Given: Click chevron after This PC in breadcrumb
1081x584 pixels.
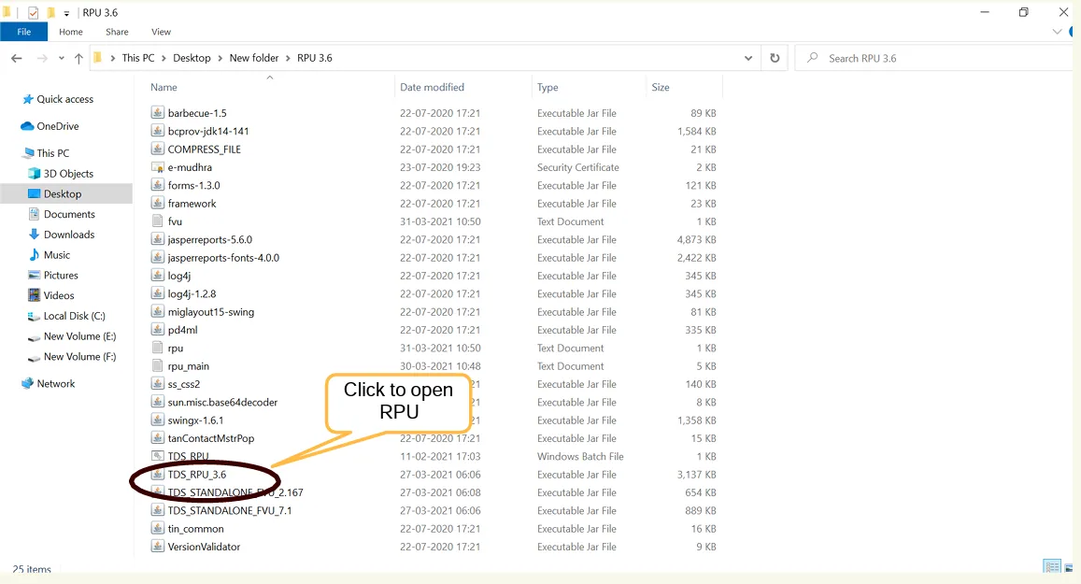Looking at the screenshot, I should tap(164, 59).
